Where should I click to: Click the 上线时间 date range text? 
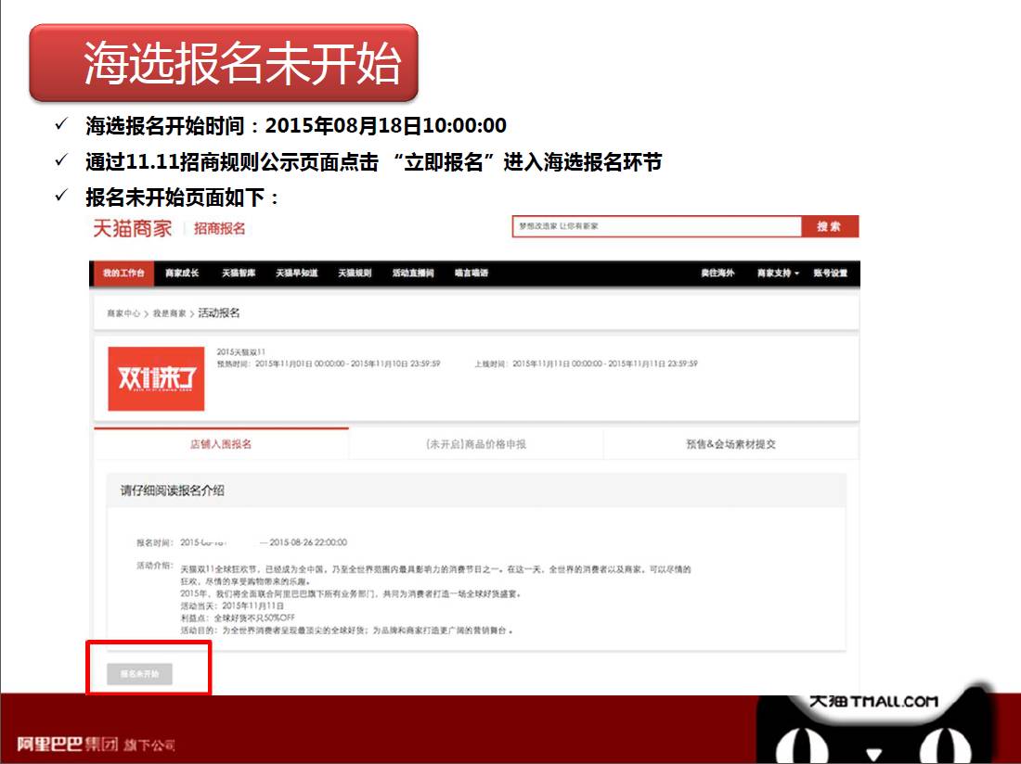[x=586, y=363]
